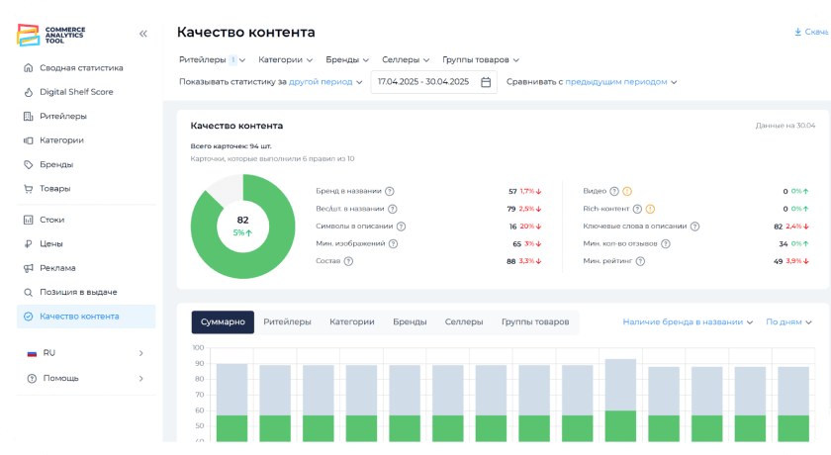Click the tallest bar in the chart
The image size is (831, 455).
[x=620, y=400]
